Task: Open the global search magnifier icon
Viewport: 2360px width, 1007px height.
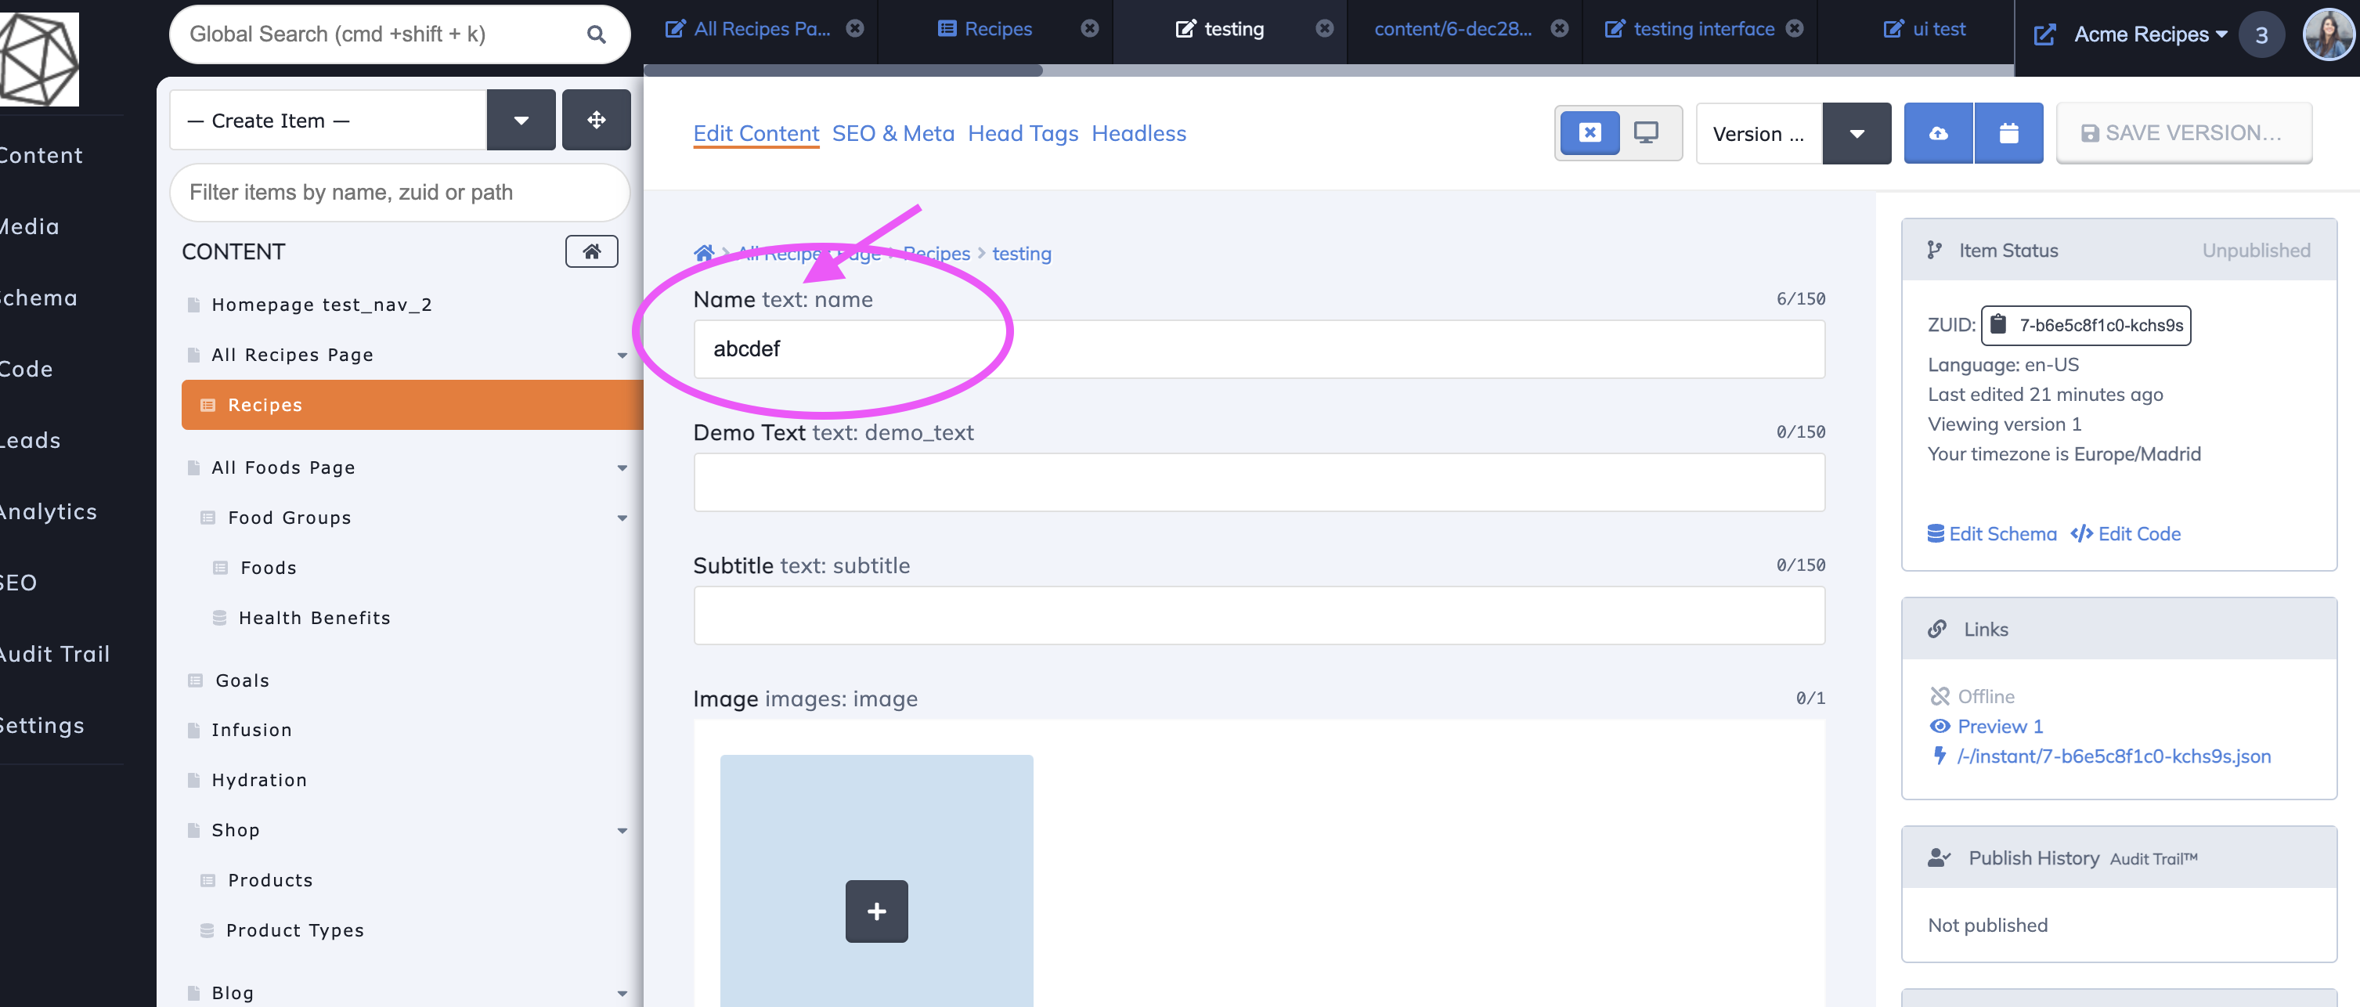Action: (597, 34)
